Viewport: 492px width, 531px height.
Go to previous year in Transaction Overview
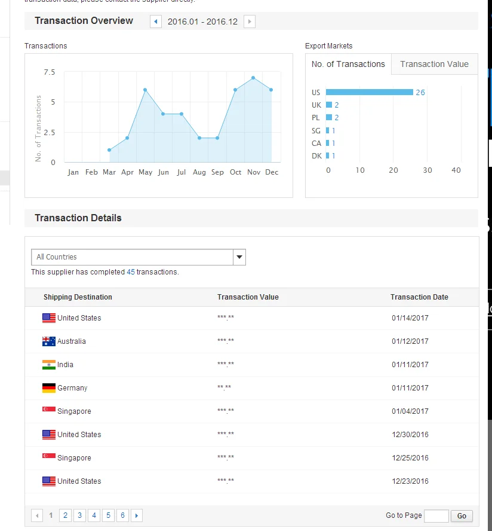click(156, 22)
